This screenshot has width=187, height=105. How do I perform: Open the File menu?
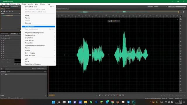point(2,4)
